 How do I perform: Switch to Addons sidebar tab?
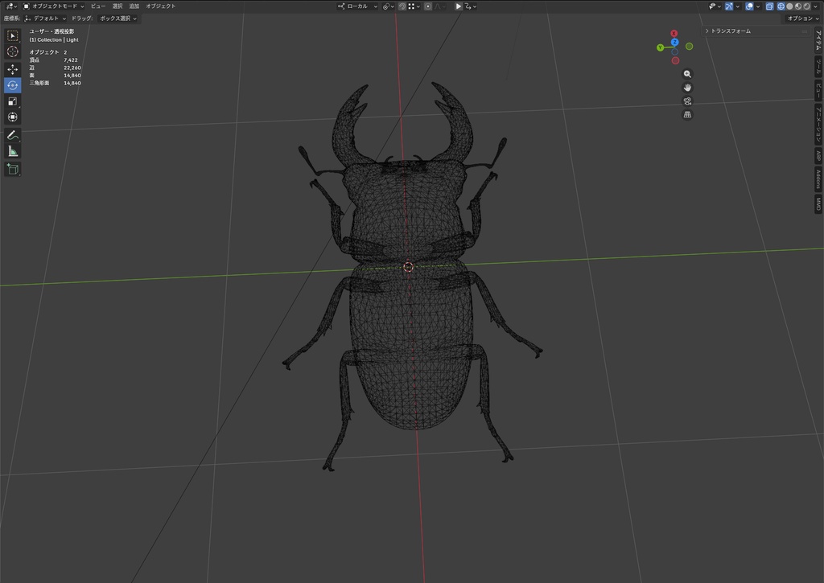point(818,179)
